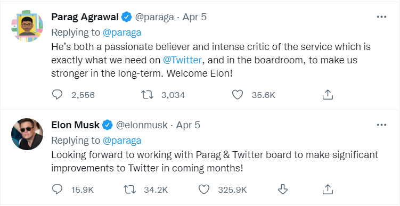The image size is (400, 206).
Task: Like Parag Agrawal's tweet
Action: point(238,95)
